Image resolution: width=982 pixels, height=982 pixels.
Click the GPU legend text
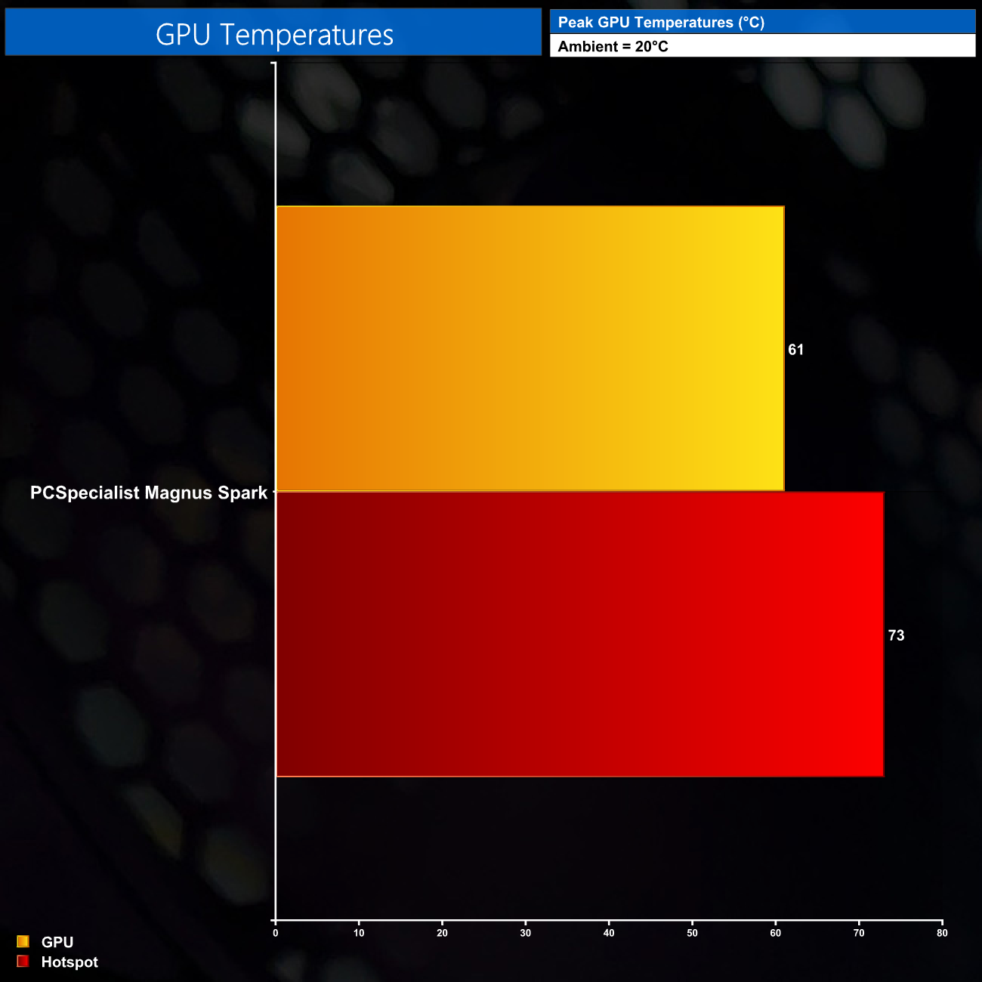(x=57, y=942)
